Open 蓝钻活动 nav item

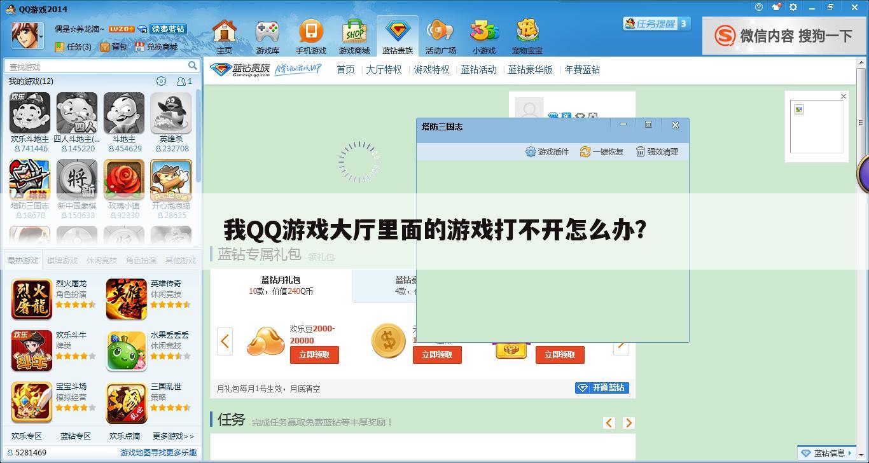478,69
